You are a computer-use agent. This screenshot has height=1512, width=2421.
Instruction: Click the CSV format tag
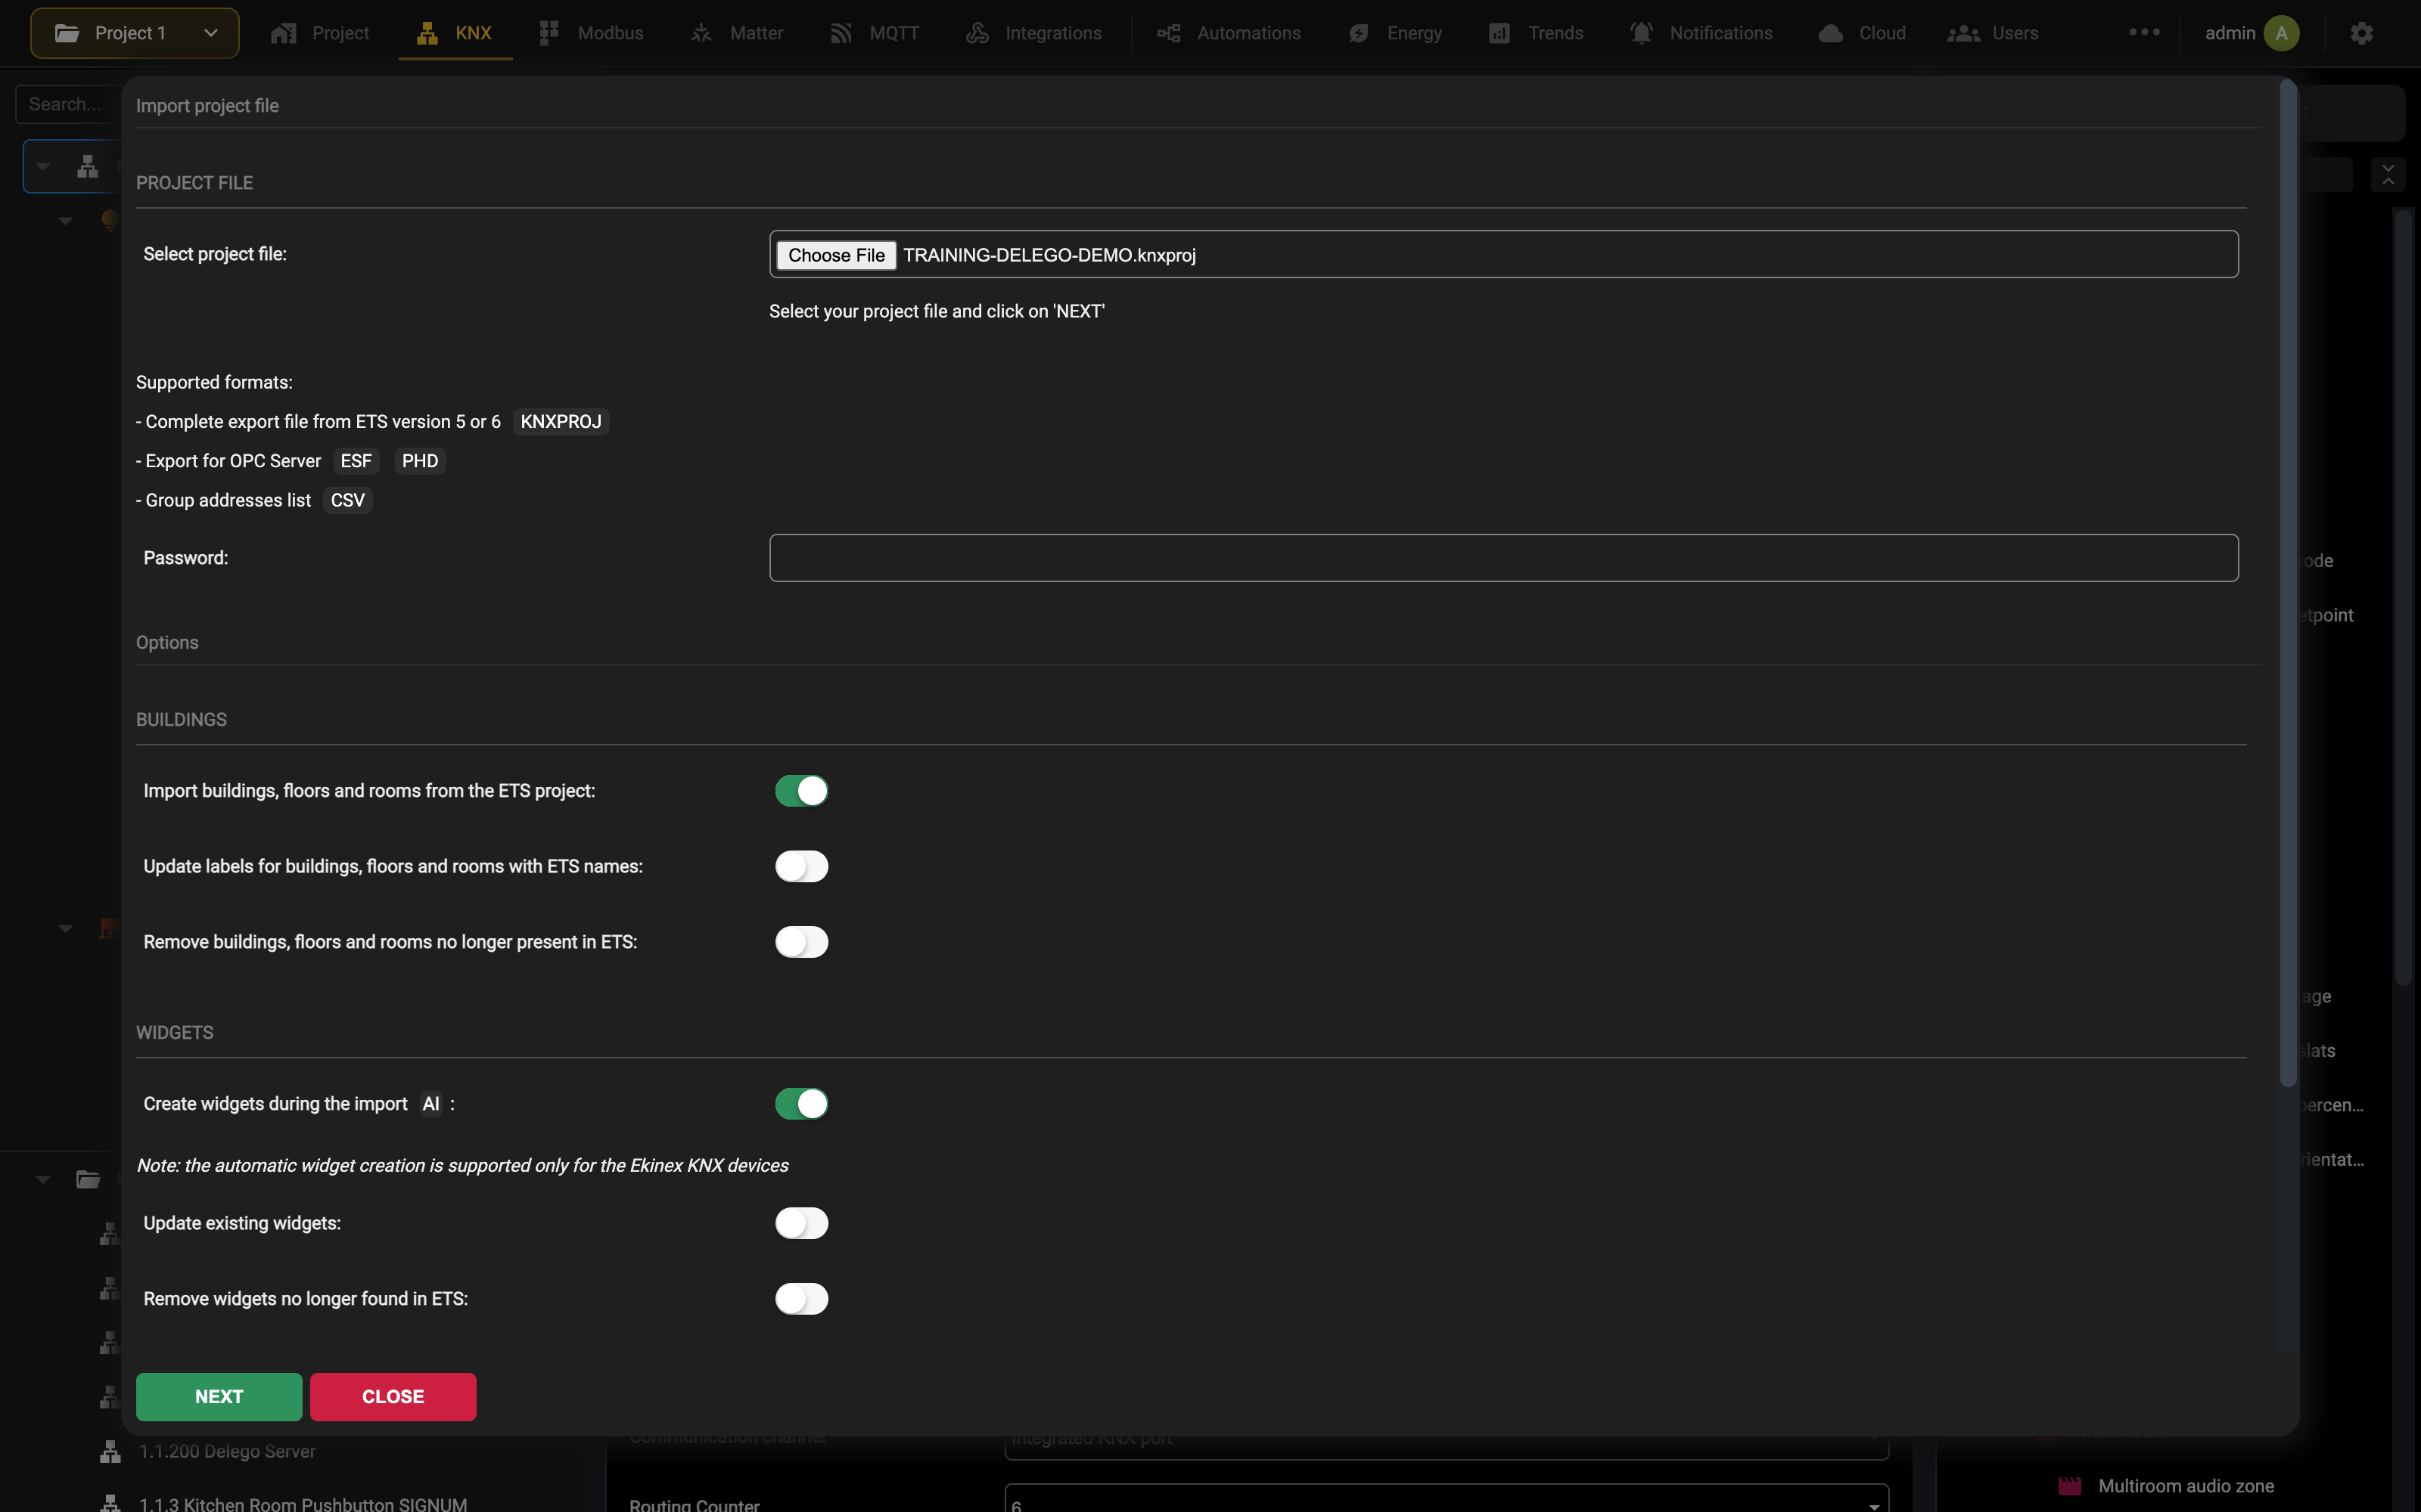(x=347, y=500)
